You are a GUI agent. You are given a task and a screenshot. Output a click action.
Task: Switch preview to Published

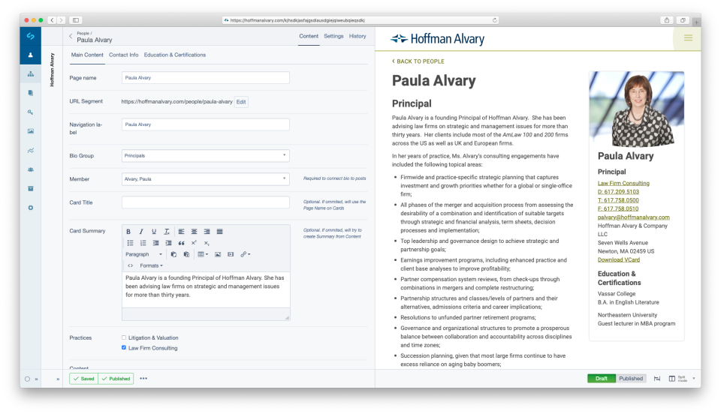pos(631,379)
